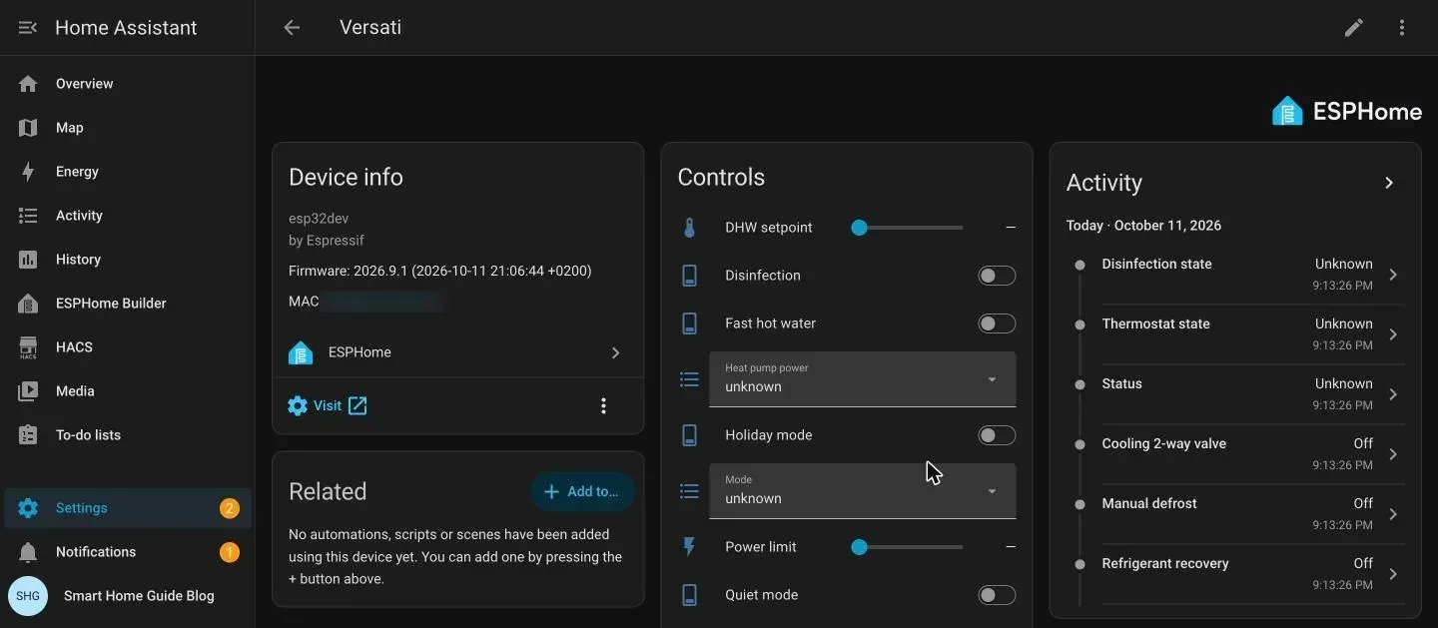
Task: Click the Holiday mode device icon
Action: click(x=689, y=435)
